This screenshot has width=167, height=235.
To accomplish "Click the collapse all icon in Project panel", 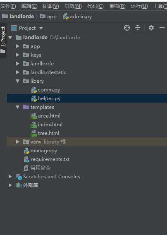I will pos(138,28).
